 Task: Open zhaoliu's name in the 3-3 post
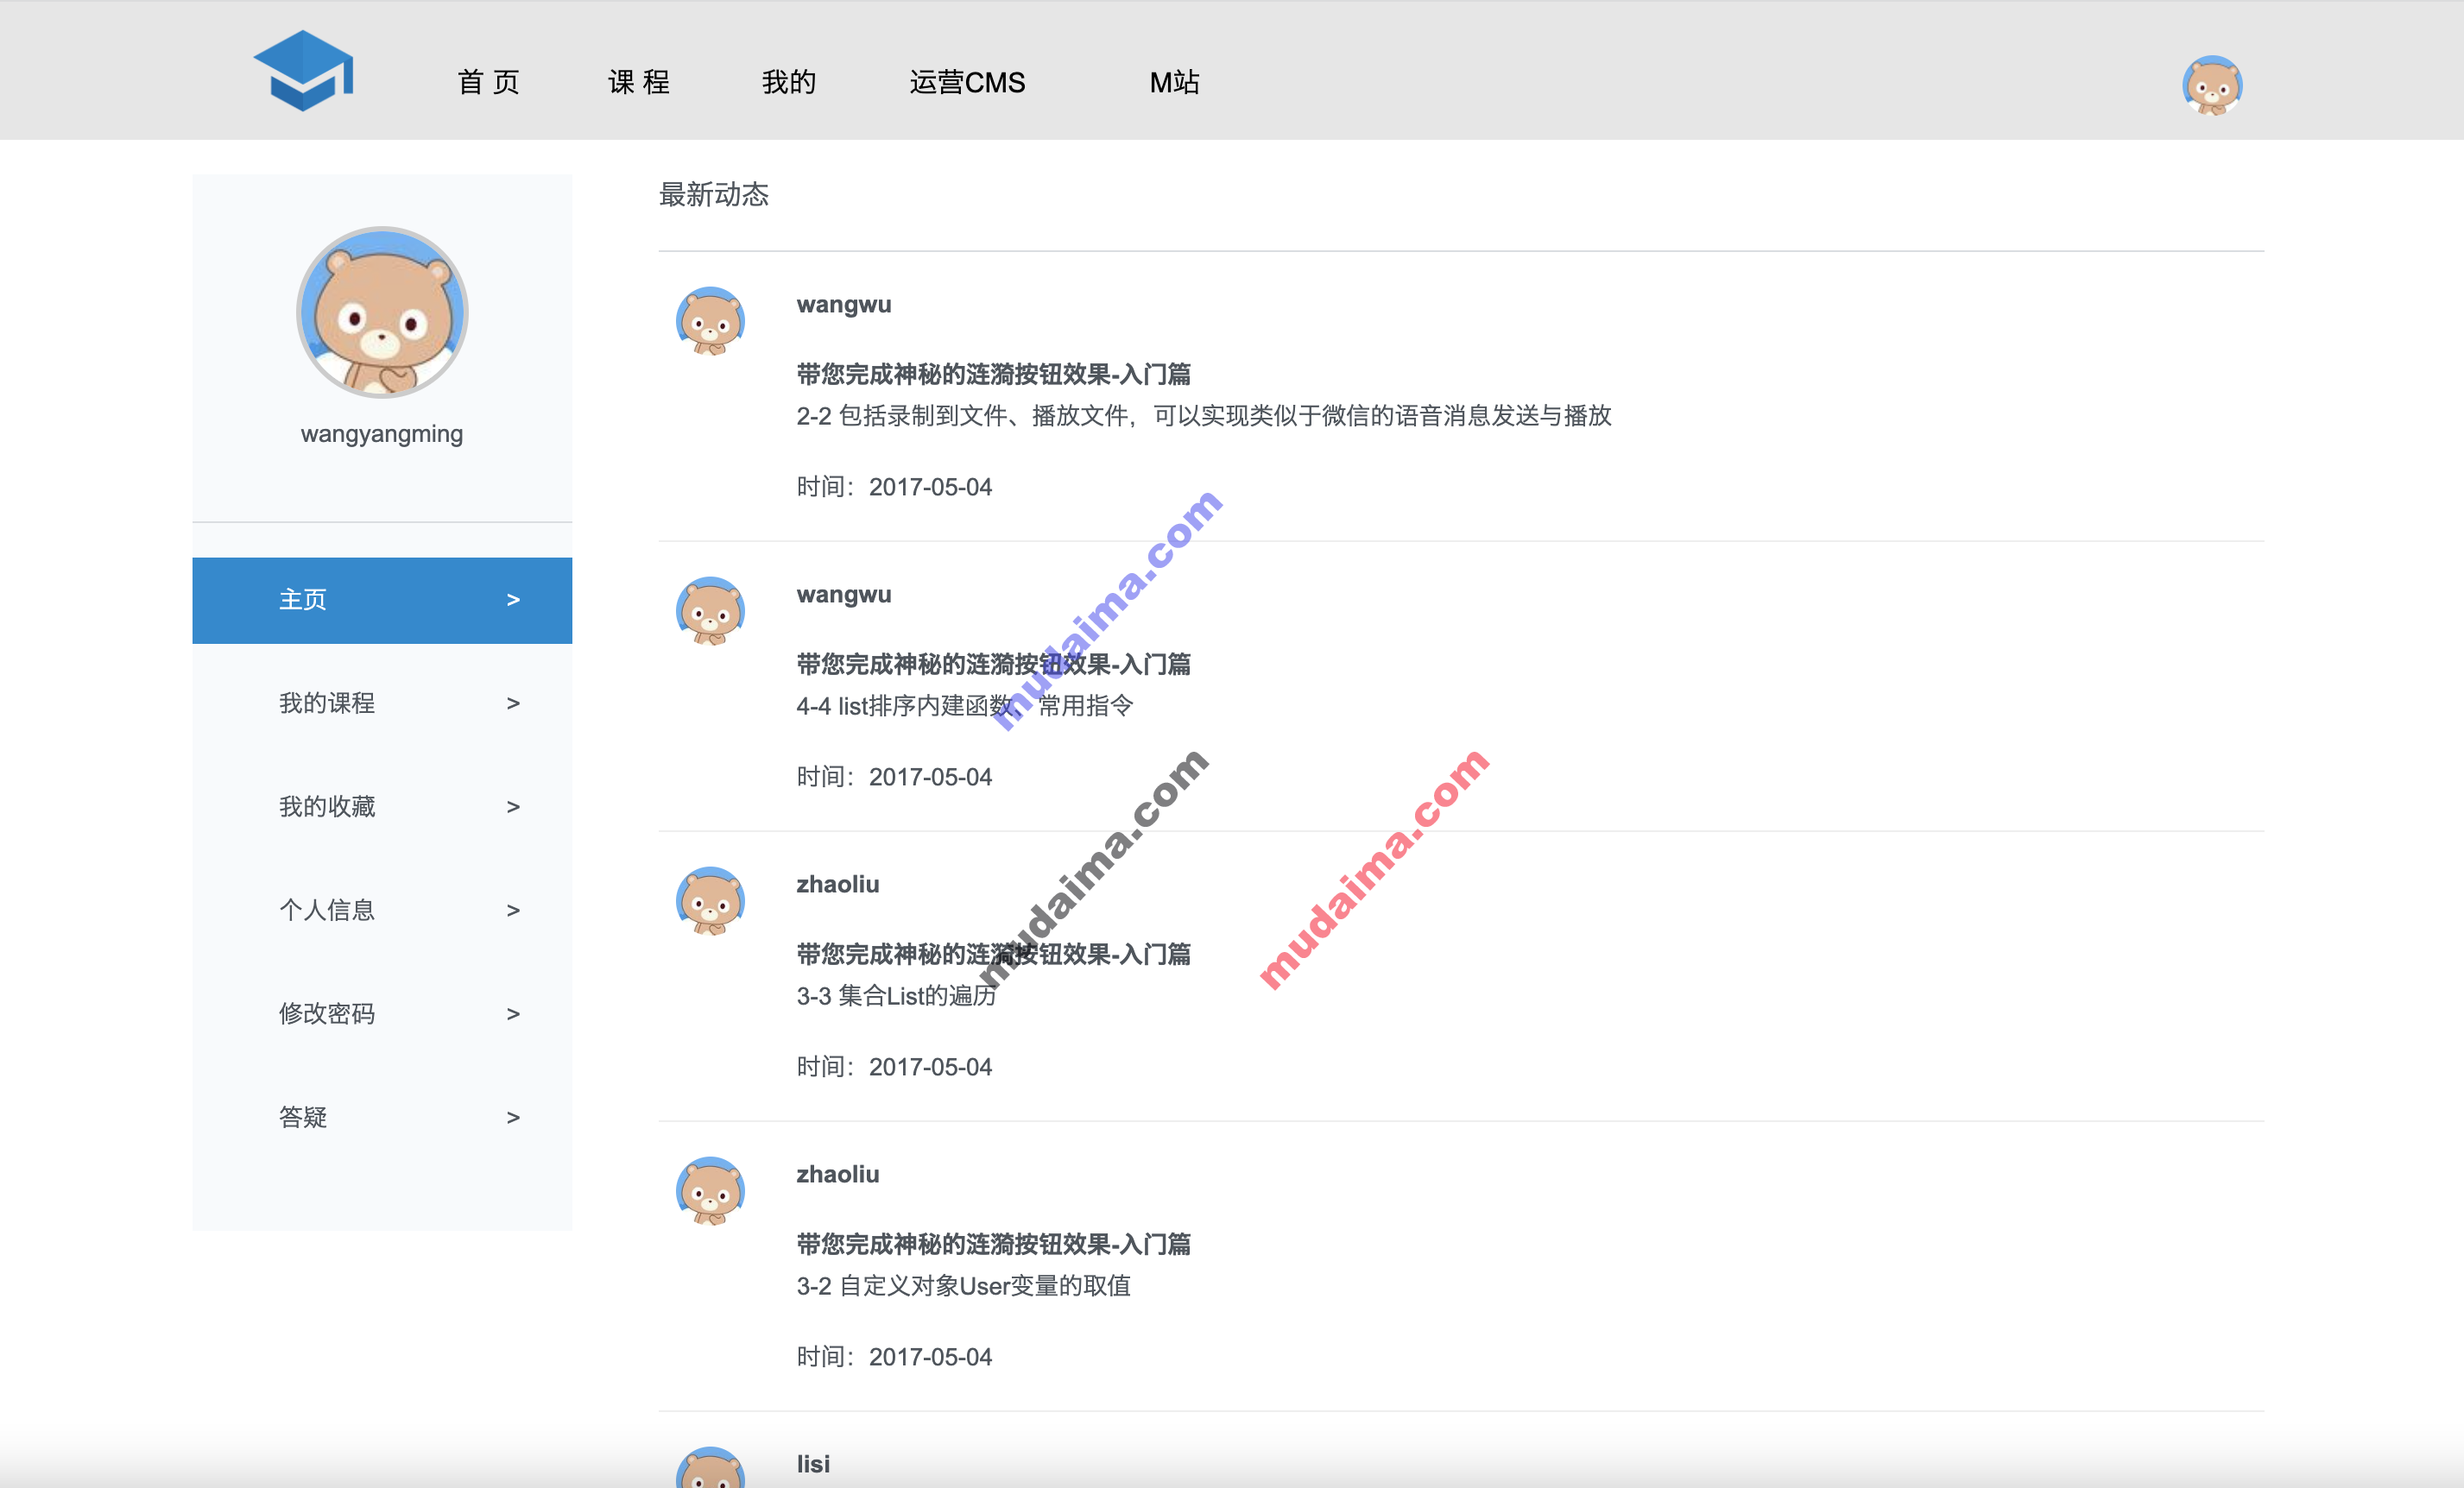tap(838, 885)
